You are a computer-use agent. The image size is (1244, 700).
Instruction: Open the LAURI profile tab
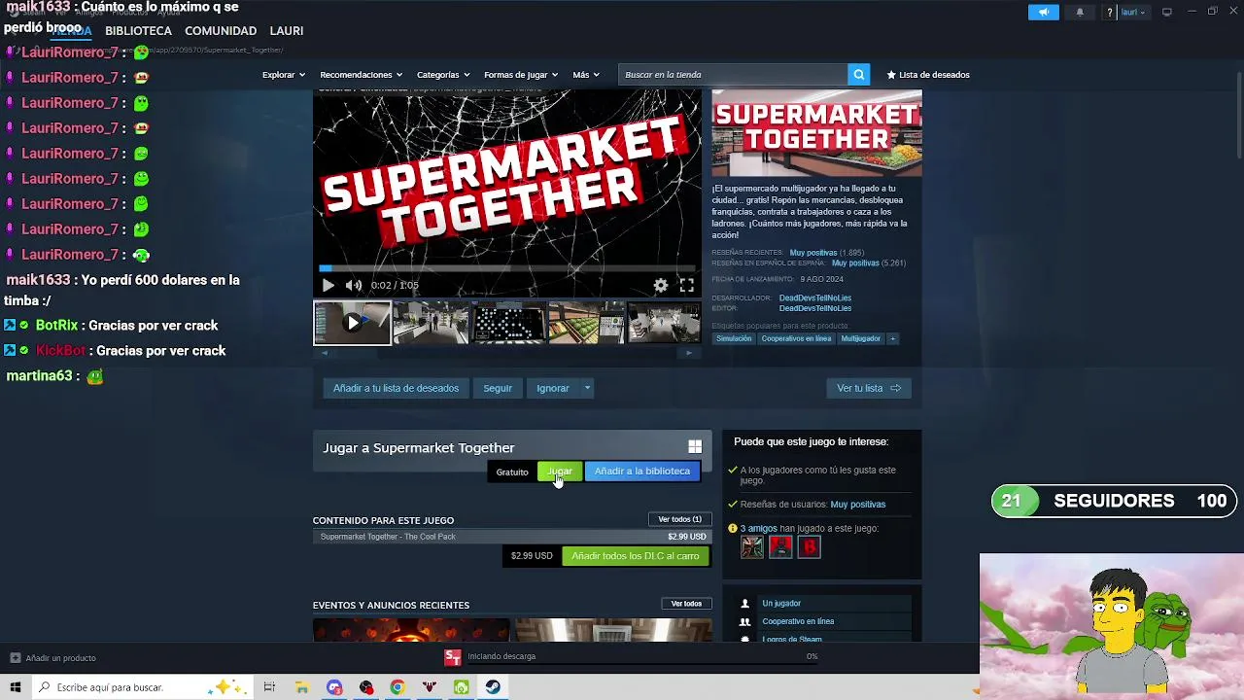pos(286,31)
